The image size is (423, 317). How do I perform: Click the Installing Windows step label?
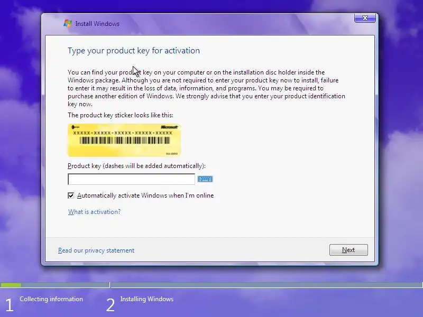147,299
